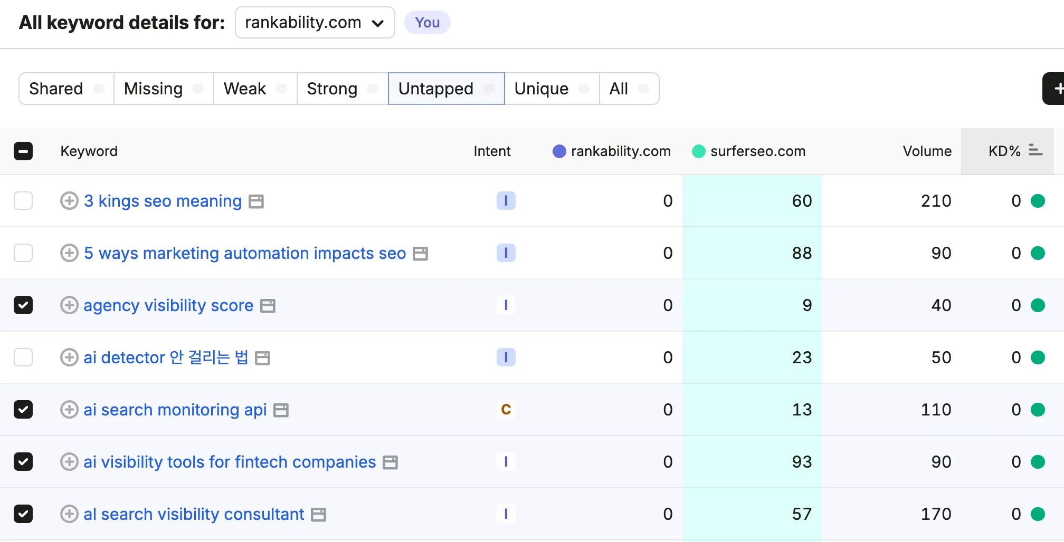Click the green surferseo.com color dot
The image size is (1064, 542).
tap(698, 151)
